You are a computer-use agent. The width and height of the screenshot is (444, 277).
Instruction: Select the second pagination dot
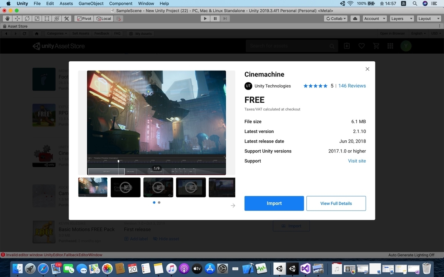click(159, 202)
